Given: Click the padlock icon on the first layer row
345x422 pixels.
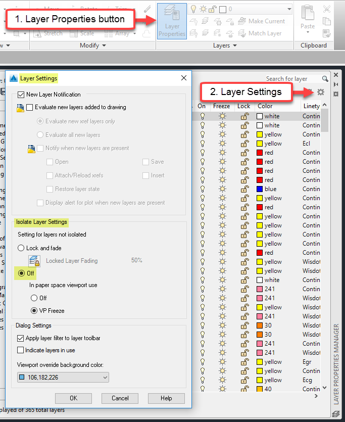Looking at the screenshot, I should click(x=244, y=116).
